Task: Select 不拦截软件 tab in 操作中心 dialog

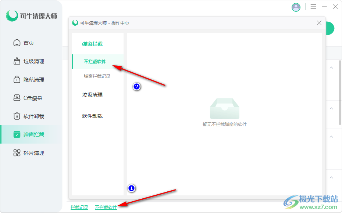Action: pyautogui.click(x=95, y=62)
